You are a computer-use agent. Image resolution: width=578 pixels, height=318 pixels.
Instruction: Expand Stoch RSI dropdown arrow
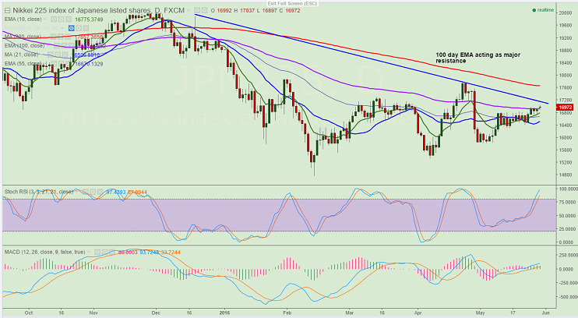click(76, 192)
